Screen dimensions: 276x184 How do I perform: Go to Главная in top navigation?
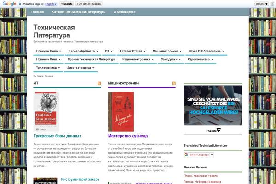[37, 12]
